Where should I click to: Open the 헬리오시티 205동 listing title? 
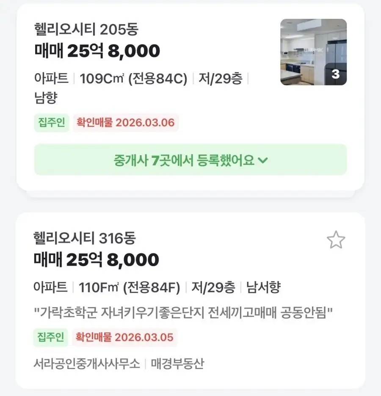(86, 29)
